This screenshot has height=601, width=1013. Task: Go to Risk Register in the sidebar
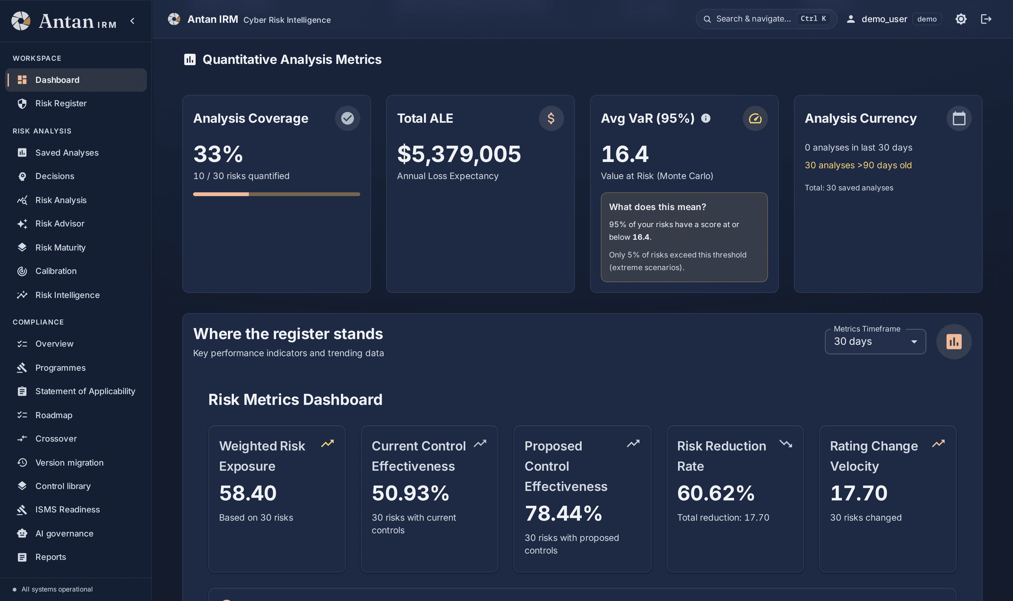[x=76, y=103]
